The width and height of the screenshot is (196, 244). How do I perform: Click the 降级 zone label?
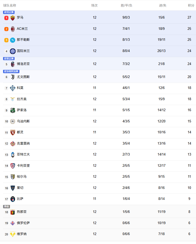[6, 207]
